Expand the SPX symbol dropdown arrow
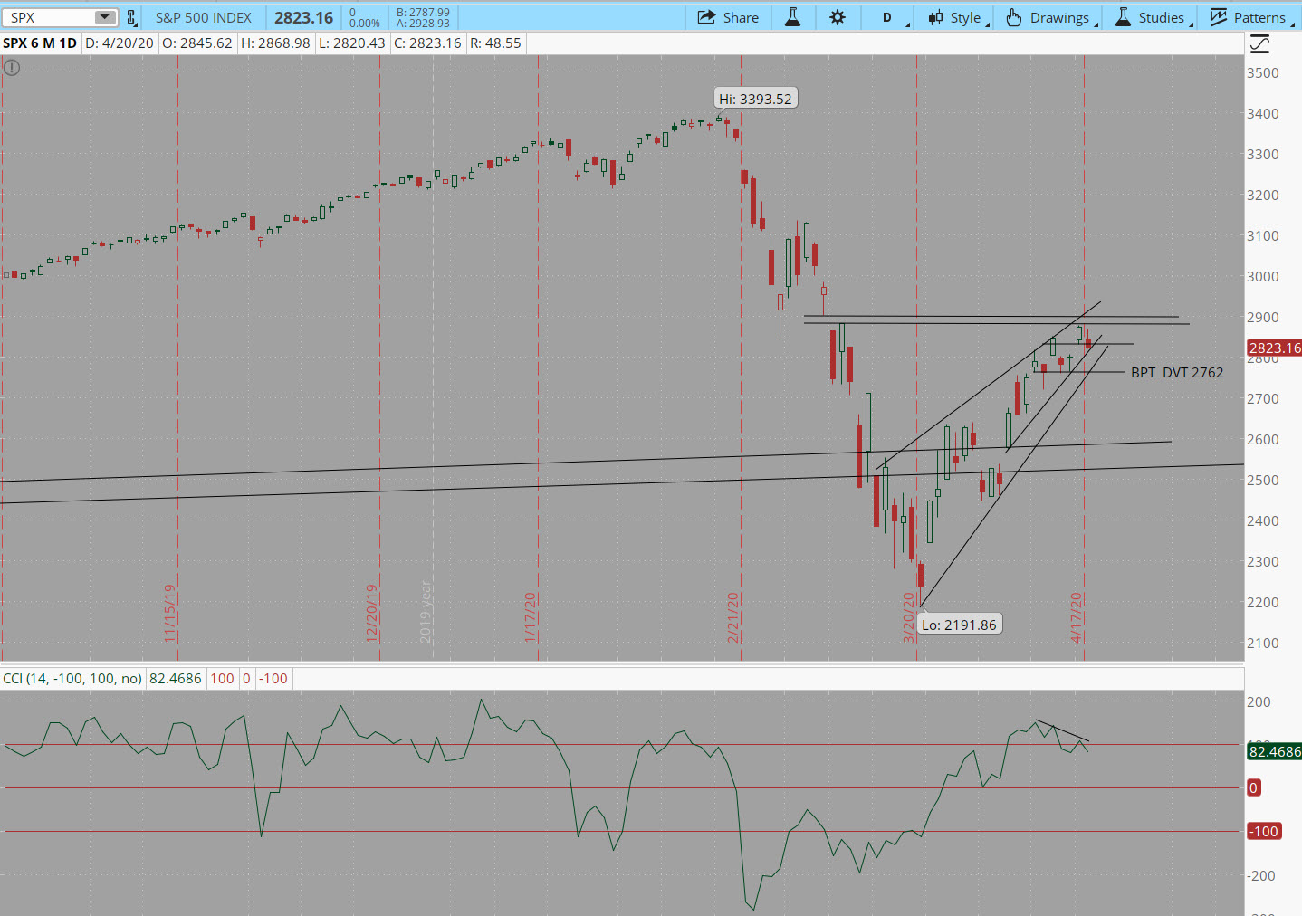Image resolution: width=1302 pixels, height=916 pixels. [105, 17]
